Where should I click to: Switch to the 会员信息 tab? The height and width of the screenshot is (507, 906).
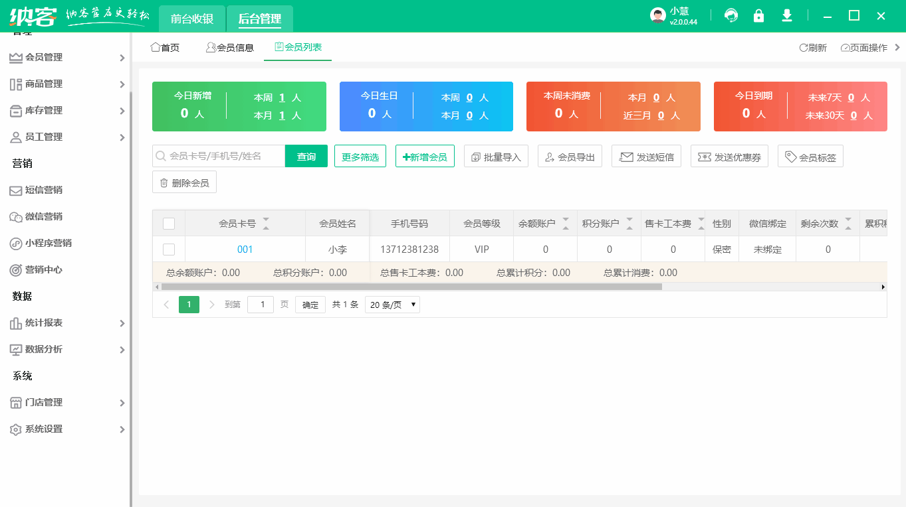click(230, 46)
